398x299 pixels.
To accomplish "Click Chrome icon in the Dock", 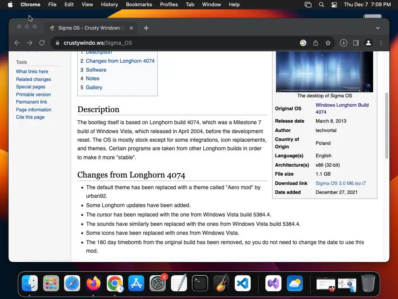I will click(x=115, y=283).
